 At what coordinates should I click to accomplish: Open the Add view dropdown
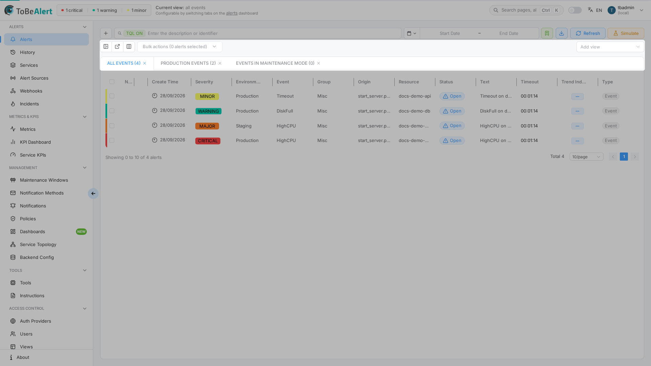click(610, 47)
